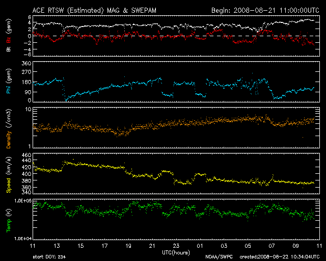Select the cyan "Phi" axis label
The image size is (326, 261).
click(9, 89)
